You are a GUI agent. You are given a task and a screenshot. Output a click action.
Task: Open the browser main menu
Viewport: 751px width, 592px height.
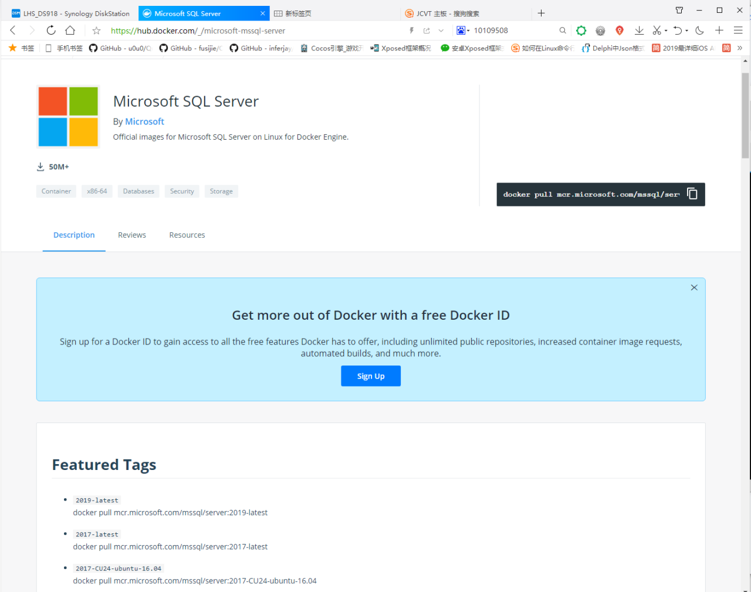pyautogui.click(x=738, y=31)
